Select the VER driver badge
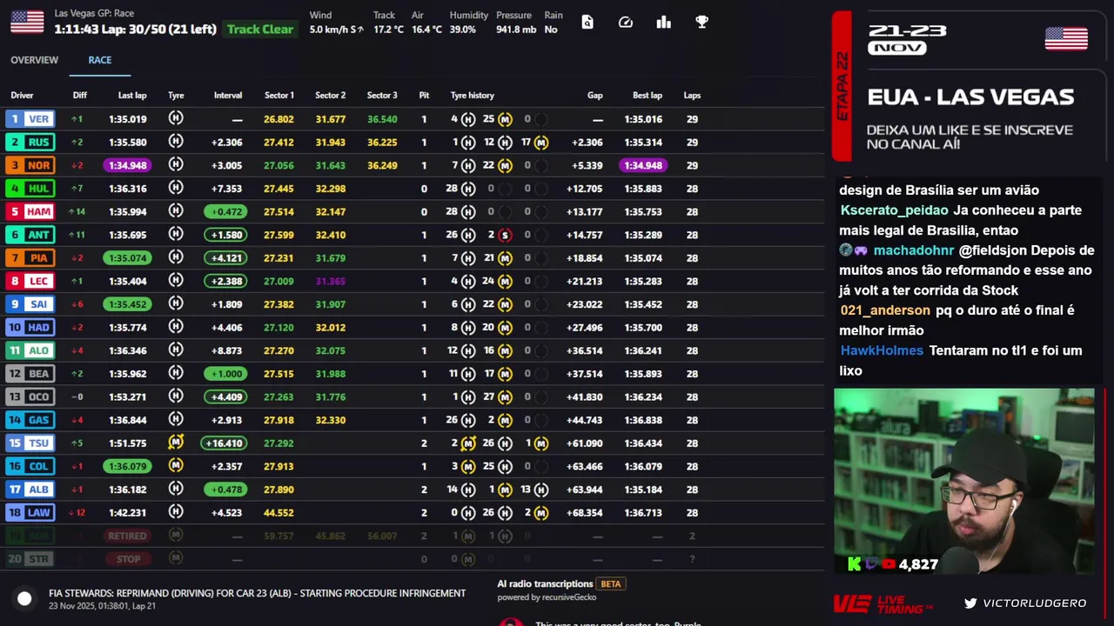 pos(30,119)
